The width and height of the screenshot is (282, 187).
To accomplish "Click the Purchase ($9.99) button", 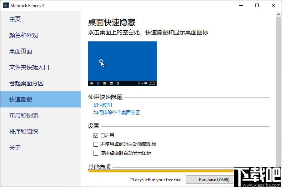I will [210, 180].
